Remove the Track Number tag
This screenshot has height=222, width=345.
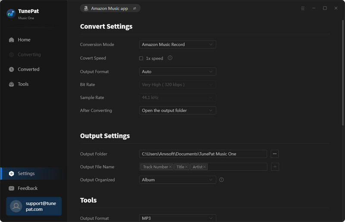[170, 167]
